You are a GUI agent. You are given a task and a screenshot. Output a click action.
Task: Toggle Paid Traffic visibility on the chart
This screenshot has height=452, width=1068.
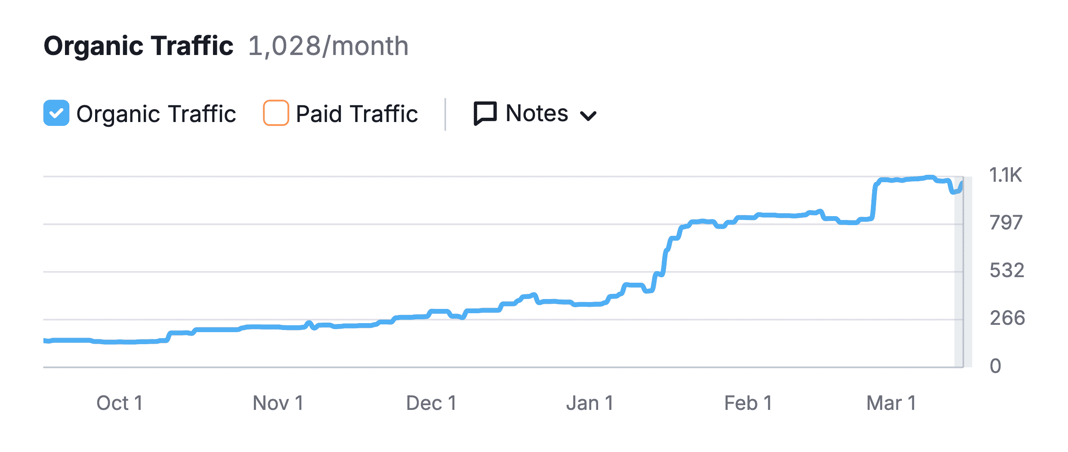click(x=276, y=113)
